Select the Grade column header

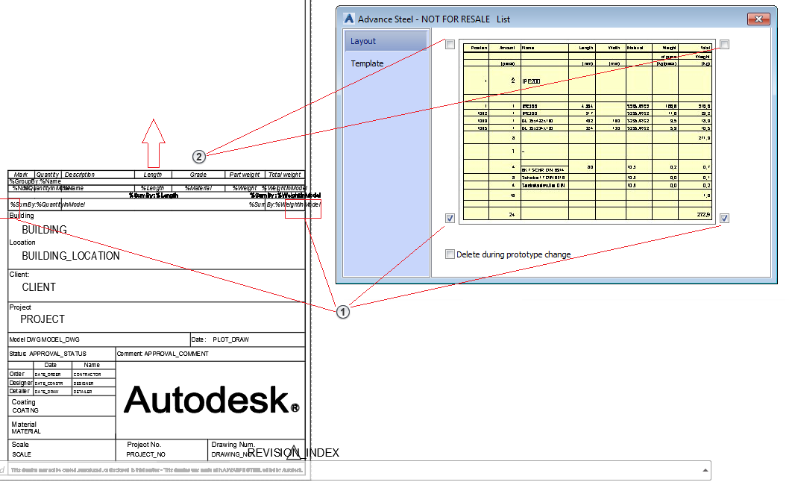click(198, 175)
